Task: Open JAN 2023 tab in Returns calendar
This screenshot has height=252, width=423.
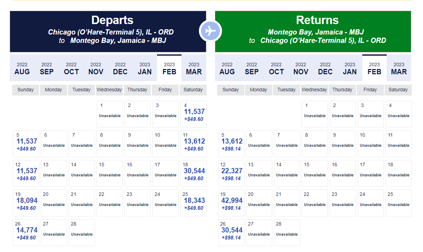Action: 350,68
